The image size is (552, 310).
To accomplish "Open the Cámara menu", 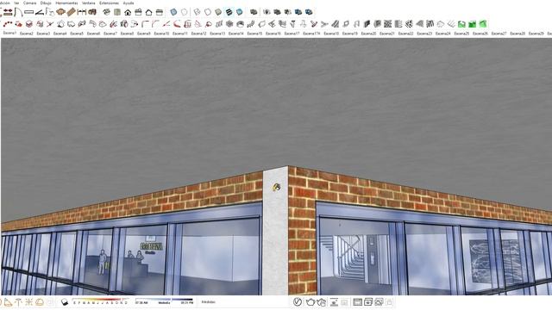I will pos(29,3).
